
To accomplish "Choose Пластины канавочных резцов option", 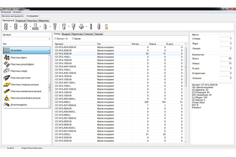I will (26, 91).
